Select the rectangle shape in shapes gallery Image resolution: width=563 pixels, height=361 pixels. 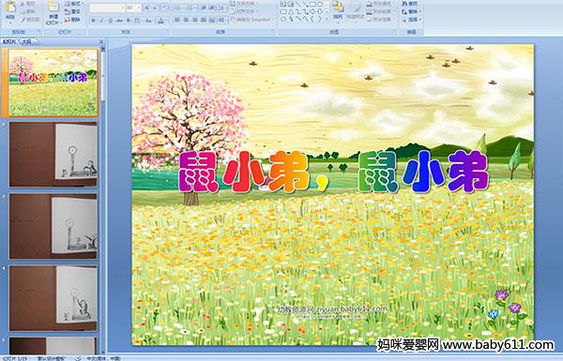(312, 5)
